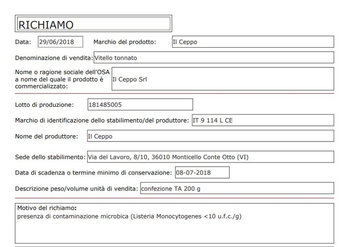The width and height of the screenshot is (344, 247).
Task: Click the 'Sede dello stabilimento:' label
Action: [x=50, y=157]
